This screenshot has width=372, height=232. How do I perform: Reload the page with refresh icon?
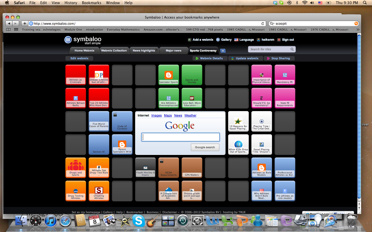click(263, 23)
